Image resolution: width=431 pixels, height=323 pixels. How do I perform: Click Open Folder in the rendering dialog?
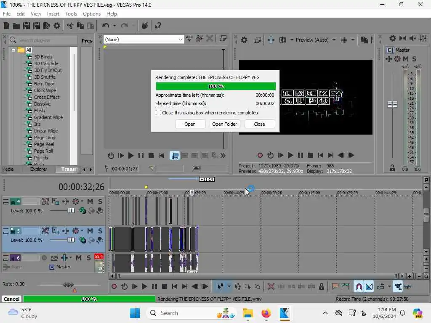224,124
